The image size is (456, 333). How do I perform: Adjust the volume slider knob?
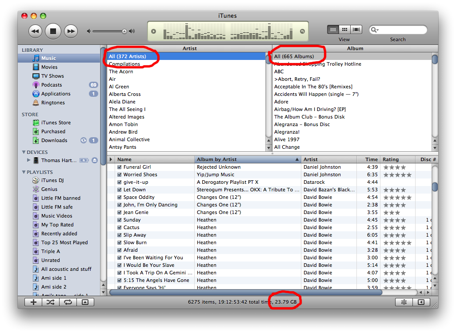[x=124, y=31]
